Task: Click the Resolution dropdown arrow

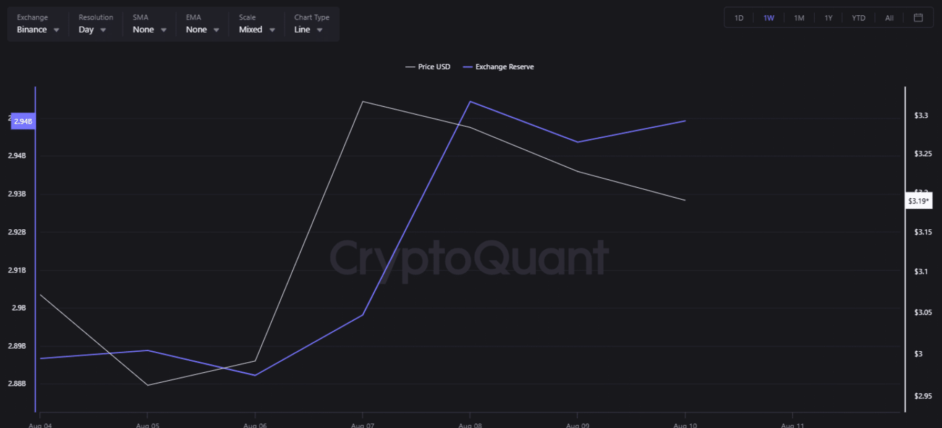Action: [103, 30]
